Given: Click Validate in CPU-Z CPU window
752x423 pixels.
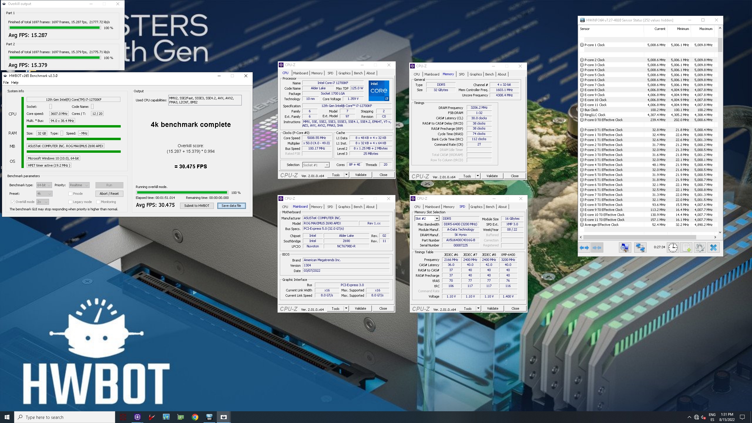Looking at the screenshot, I should tap(361, 175).
